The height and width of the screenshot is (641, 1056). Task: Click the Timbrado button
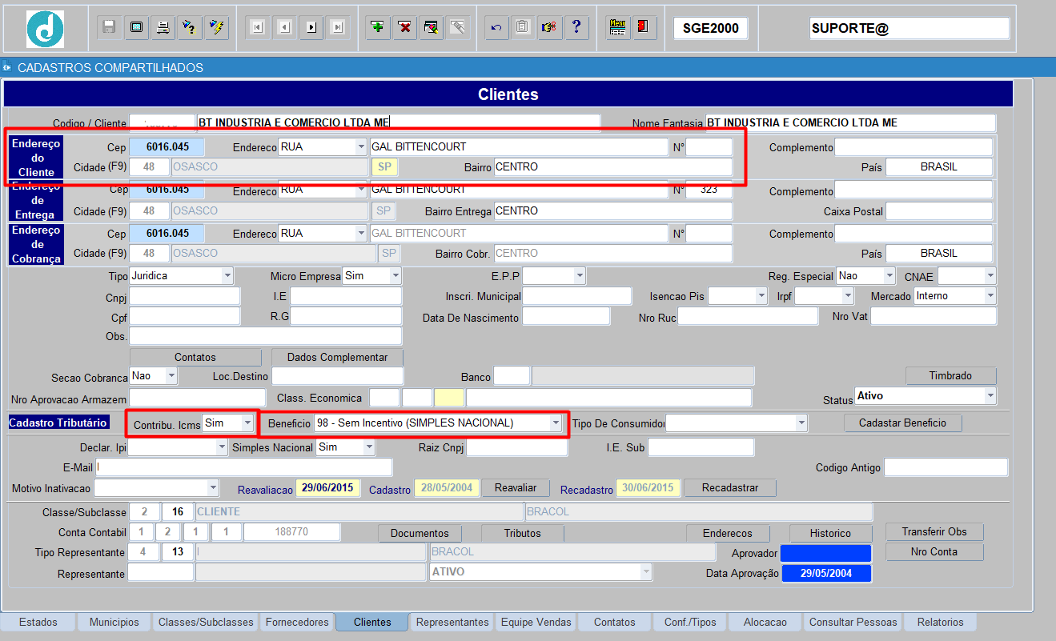950,375
